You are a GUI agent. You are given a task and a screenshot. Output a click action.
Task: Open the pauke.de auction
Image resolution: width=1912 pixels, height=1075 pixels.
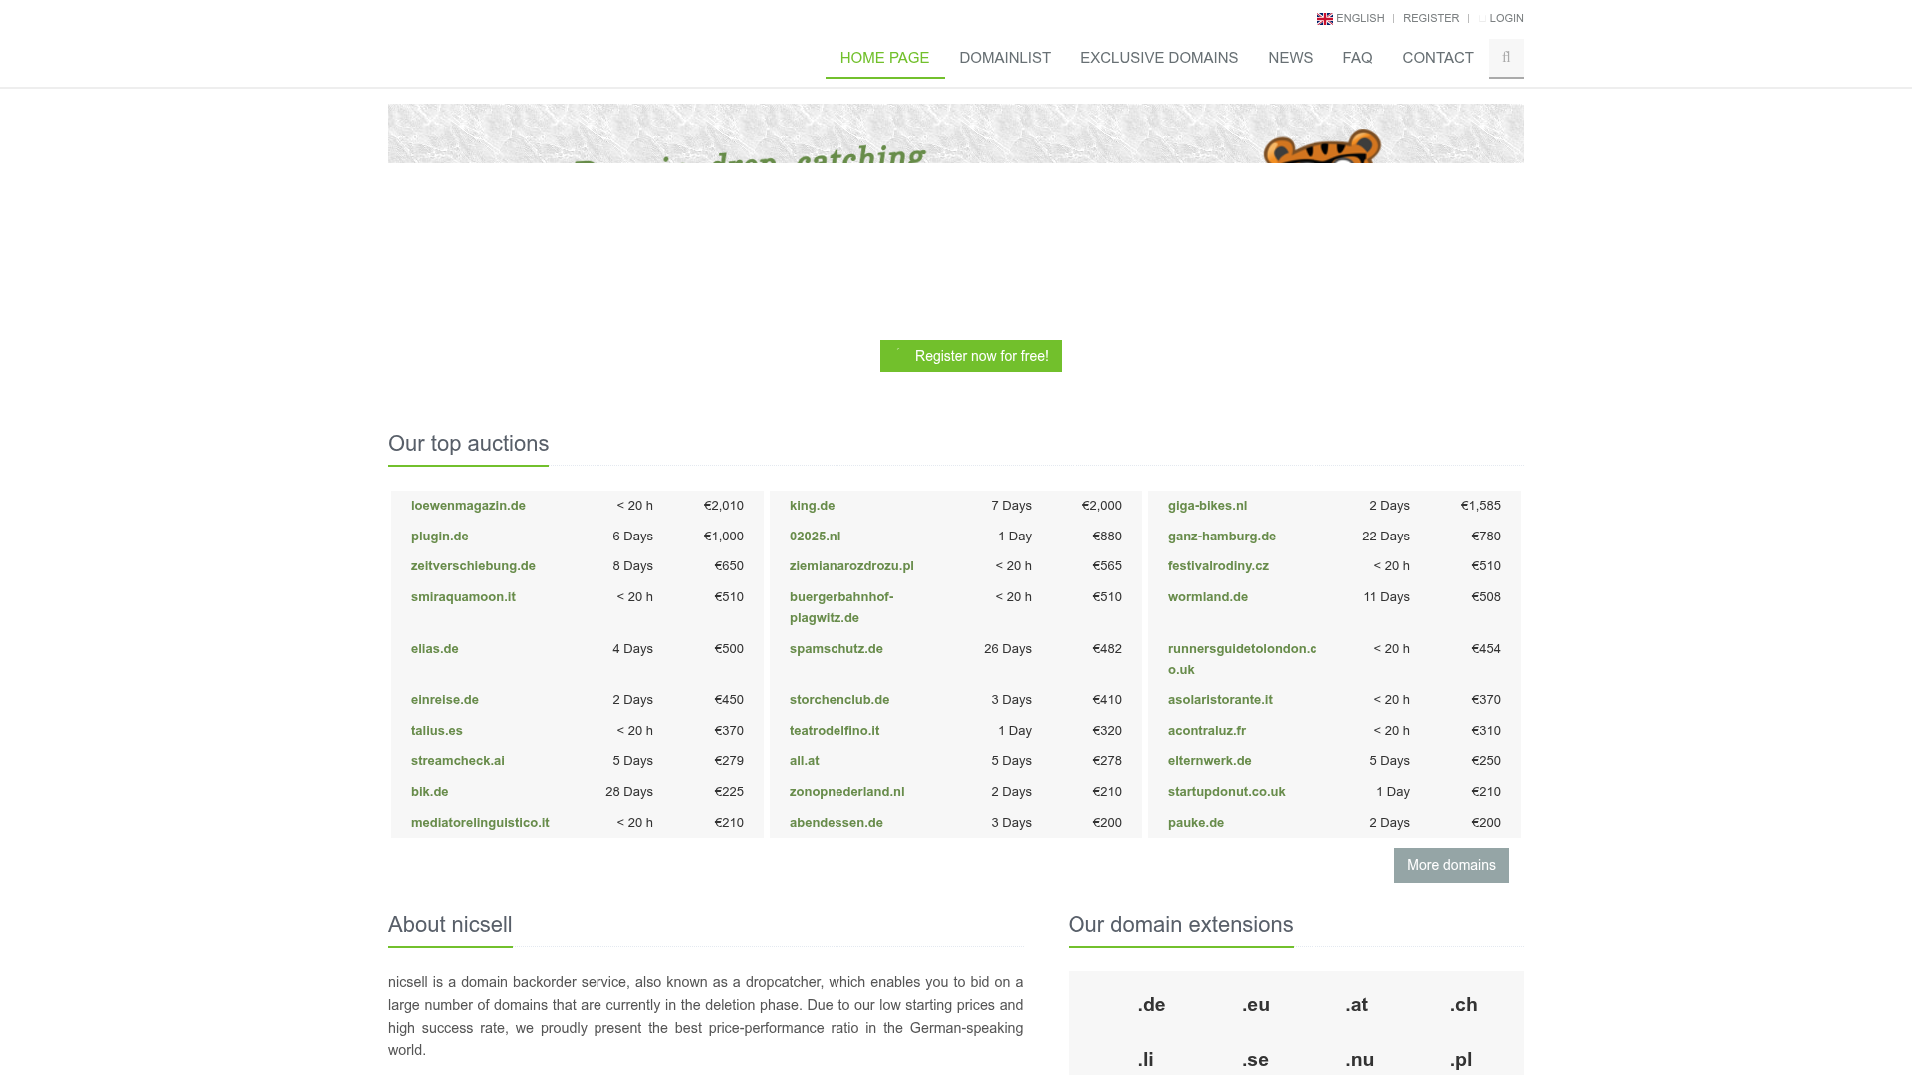tap(1195, 823)
